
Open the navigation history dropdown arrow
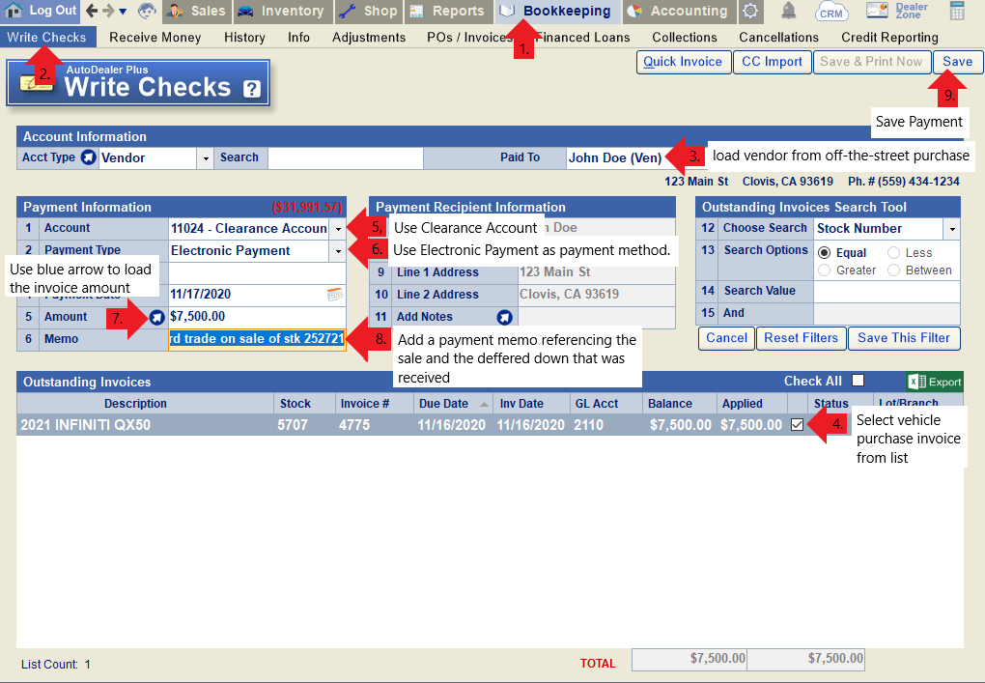pos(124,12)
